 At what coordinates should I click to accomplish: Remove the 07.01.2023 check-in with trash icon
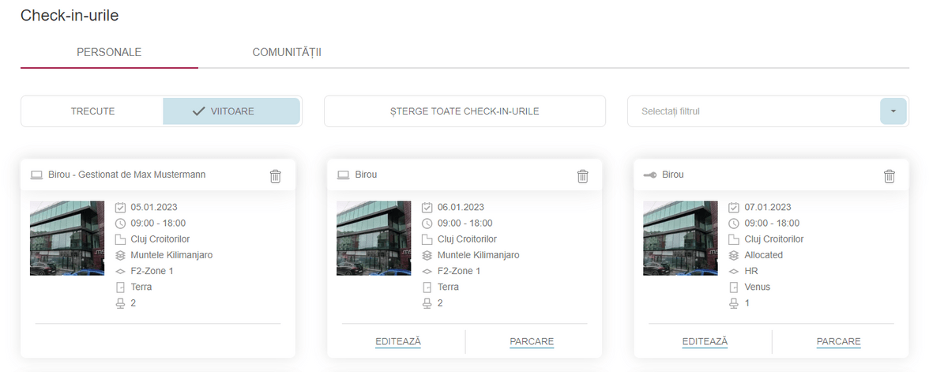889,175
